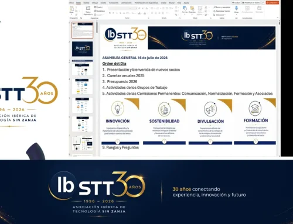The width and height of the screenshot is (293, 224).
Task: Click the 'ASAMBLEA GENERAL 16 de julio' title
Action: coord(135,58)
